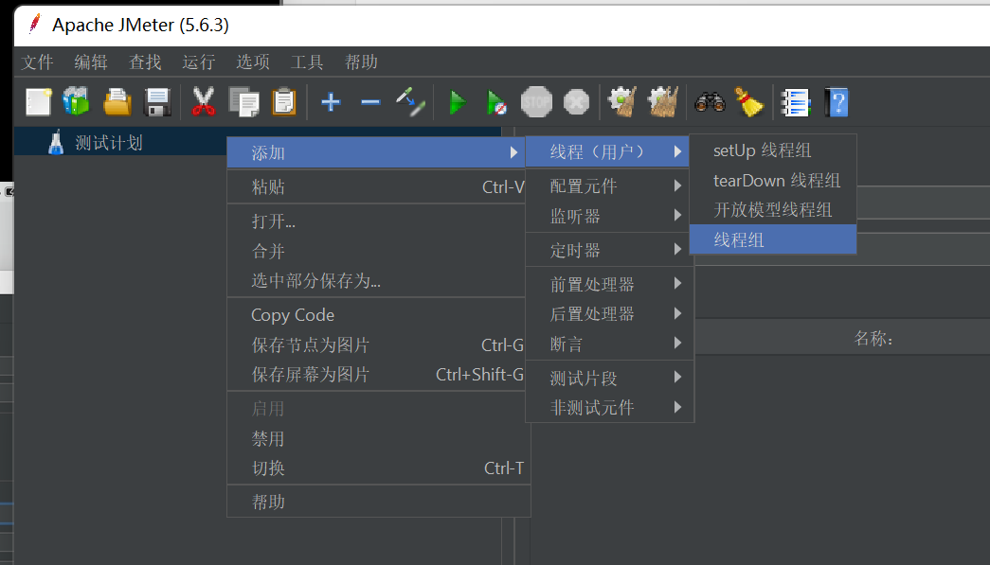Image resolution: width=990 pixels, height=565 pixels.
Task: Click 打开... in context menu
Action: click(378, 221)
